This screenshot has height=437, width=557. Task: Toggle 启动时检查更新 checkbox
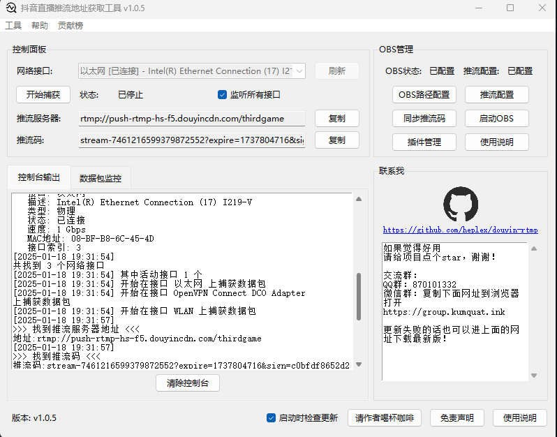pyautogui.click(x=272, y=417)
